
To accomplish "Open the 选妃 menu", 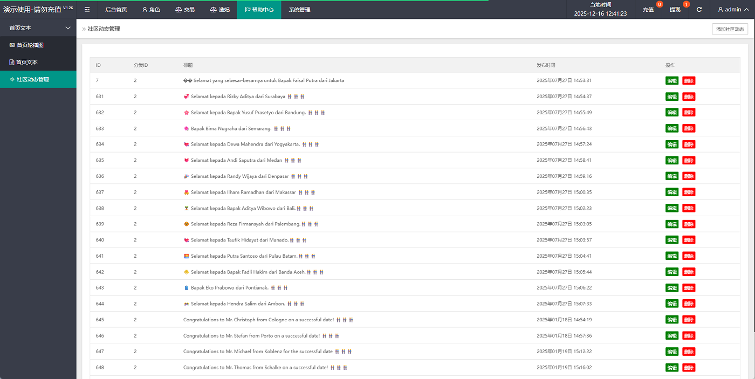I will tap(219, 10).
